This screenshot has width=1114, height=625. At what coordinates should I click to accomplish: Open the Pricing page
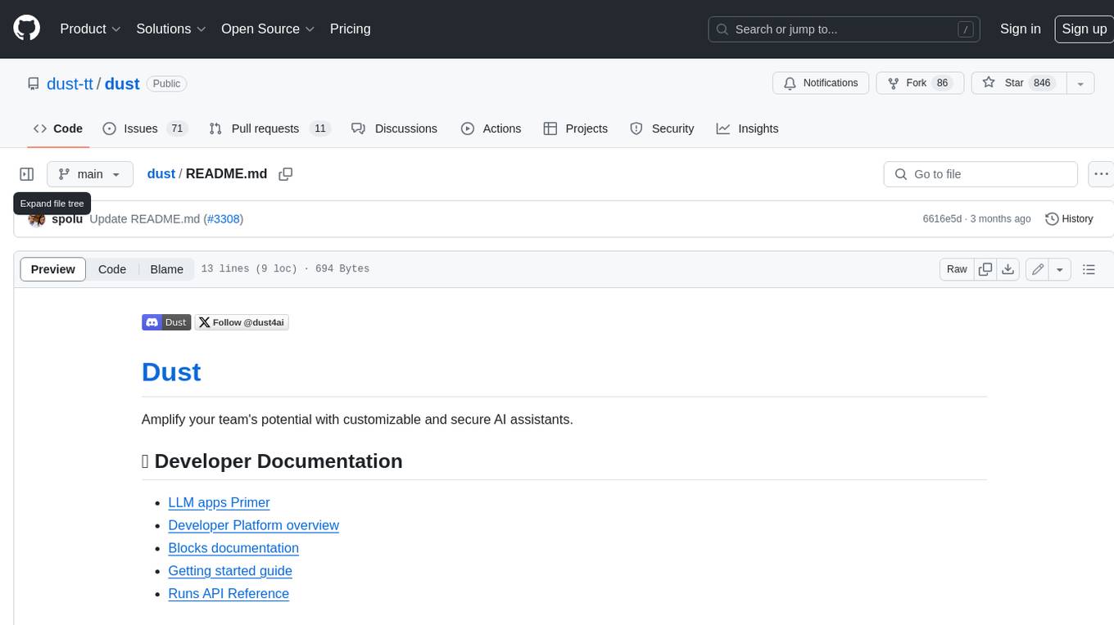[350, 29]
